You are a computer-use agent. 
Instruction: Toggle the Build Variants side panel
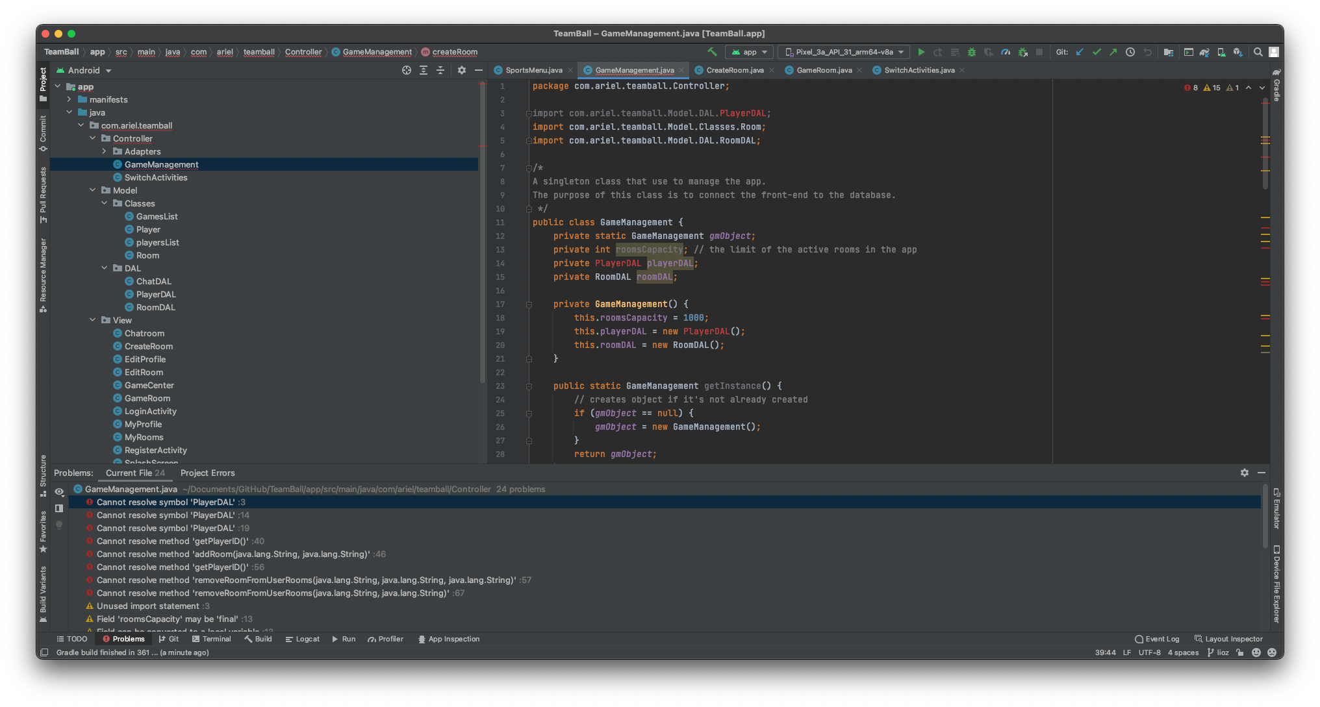pyautogui.click(x=43, y=594)
